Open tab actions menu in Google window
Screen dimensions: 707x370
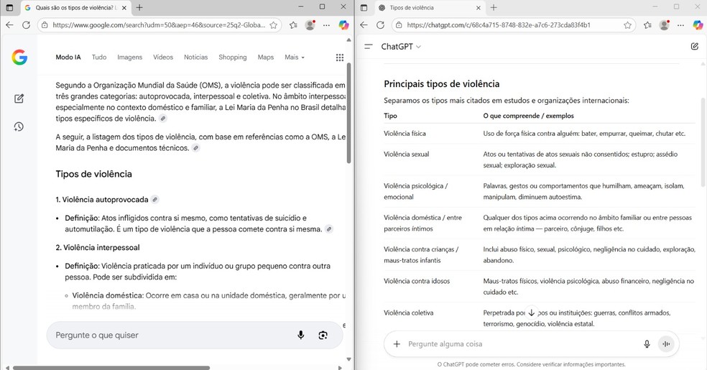pyautogui.click(x=9, y=8)
